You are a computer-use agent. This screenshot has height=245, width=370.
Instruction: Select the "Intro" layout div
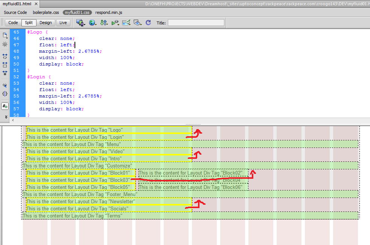tap(109, 158)
